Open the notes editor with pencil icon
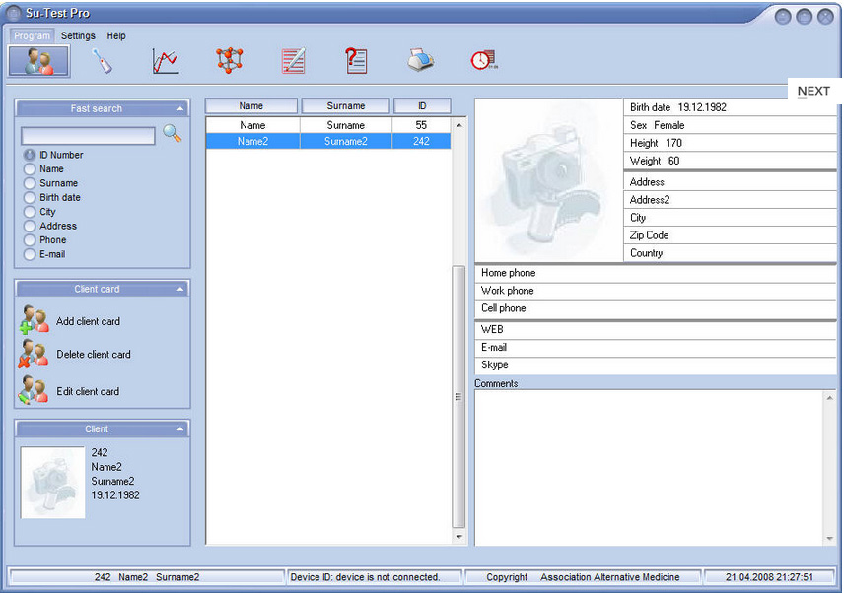This screenshot has width=844, height=593. click(293, 61)
